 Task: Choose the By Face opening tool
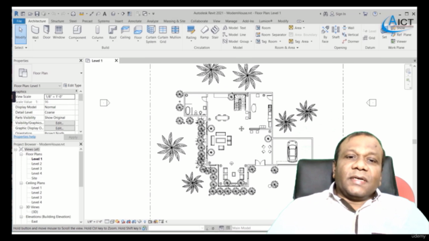pos(325,34)
